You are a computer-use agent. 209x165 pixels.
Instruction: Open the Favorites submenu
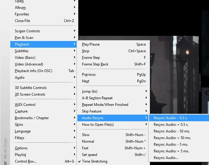point(43,14)
